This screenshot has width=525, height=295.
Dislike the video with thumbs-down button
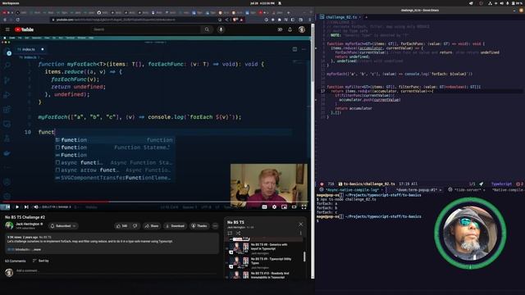coord(135,226)
